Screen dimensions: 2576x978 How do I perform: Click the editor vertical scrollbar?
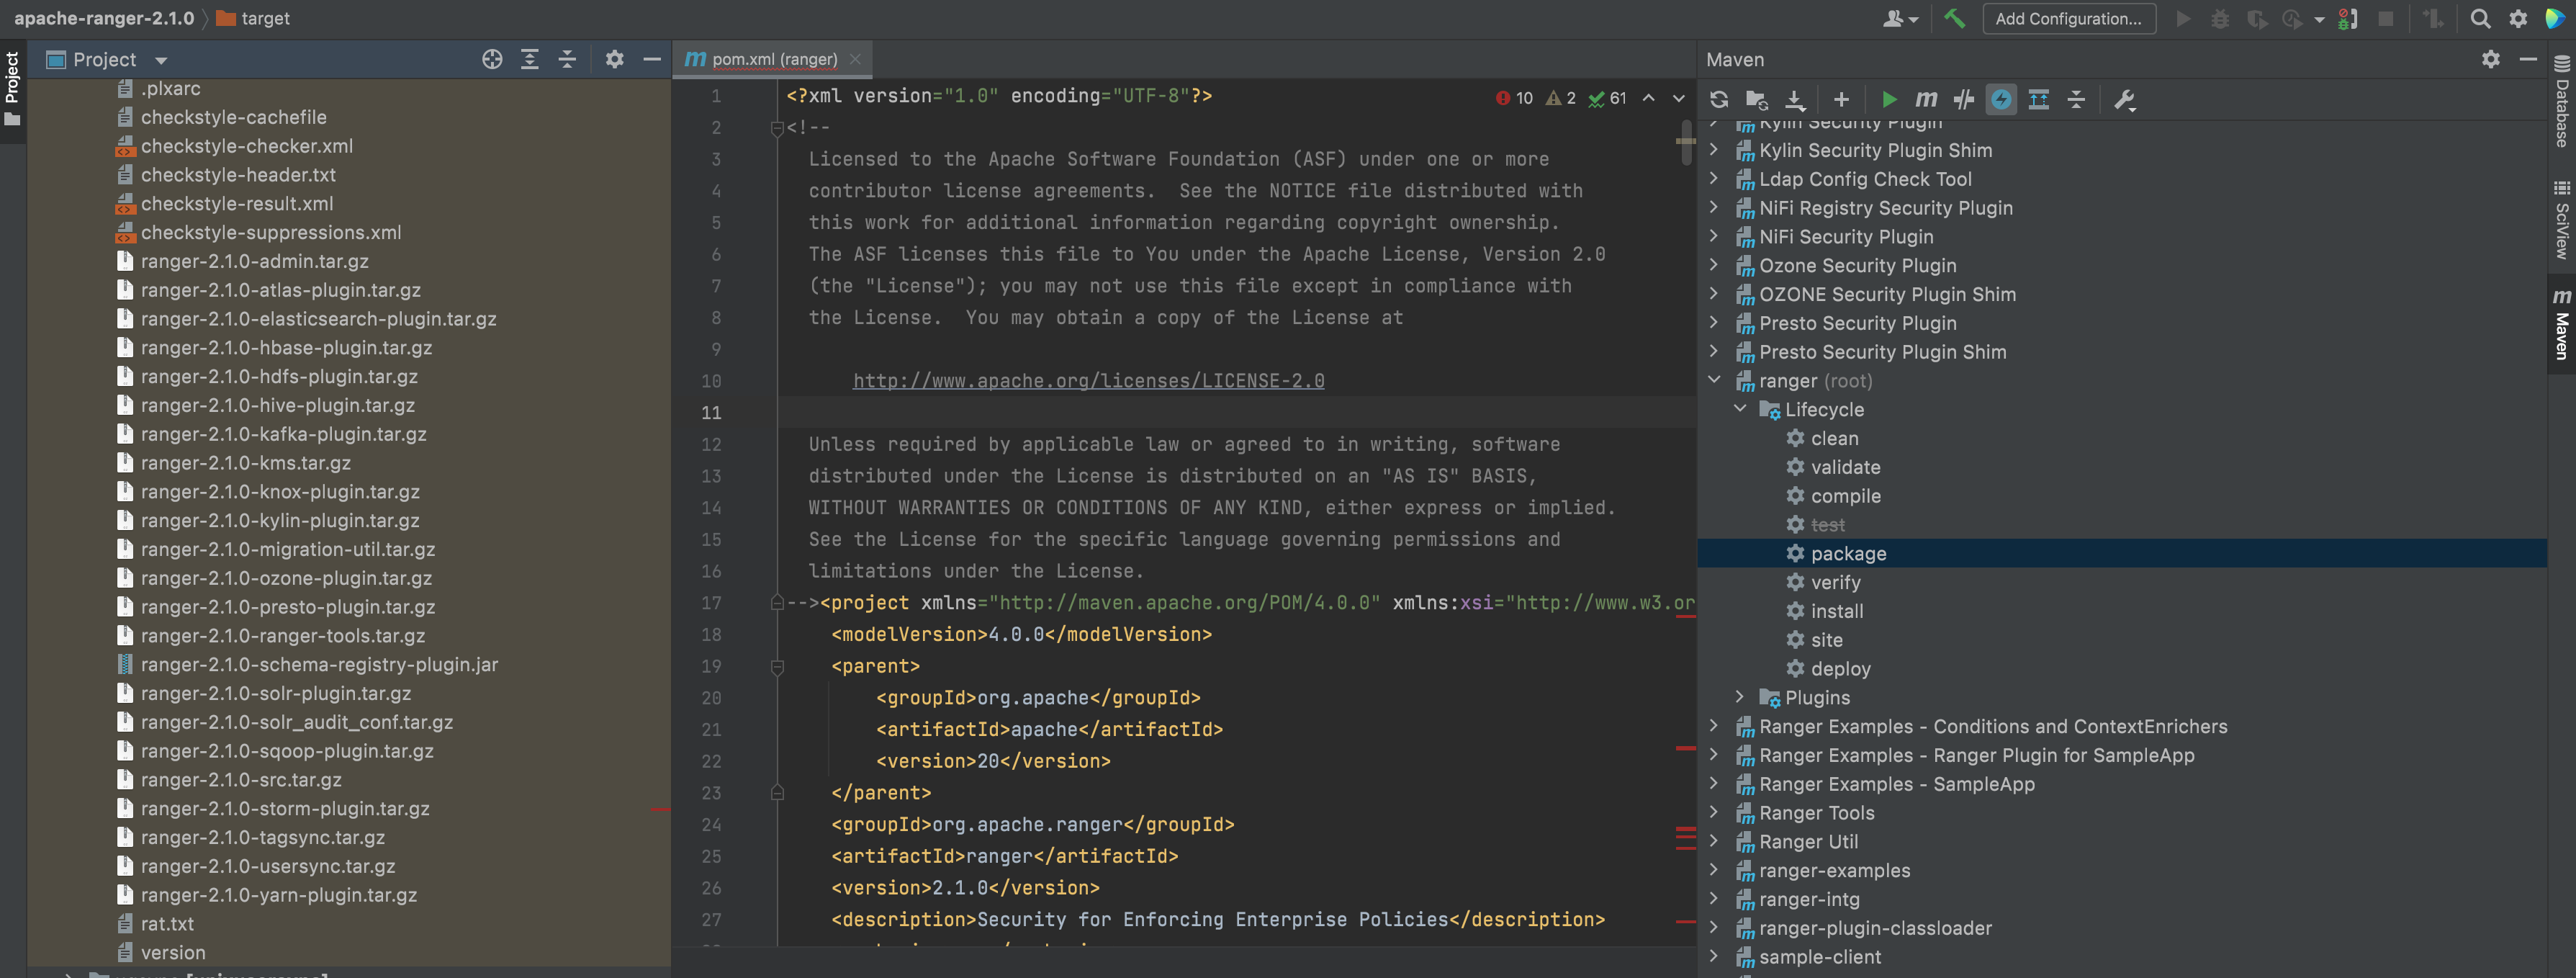pos(1686,141)
